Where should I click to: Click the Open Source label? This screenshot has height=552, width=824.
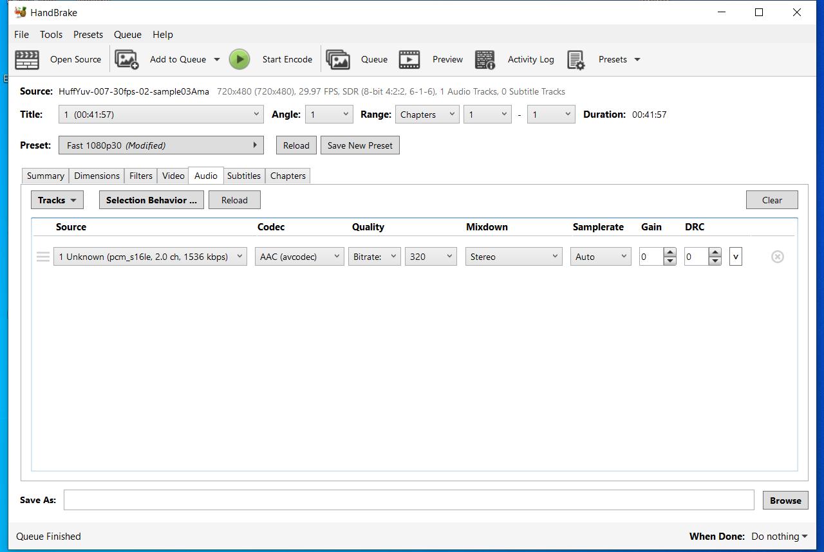[x=75, y=59]
